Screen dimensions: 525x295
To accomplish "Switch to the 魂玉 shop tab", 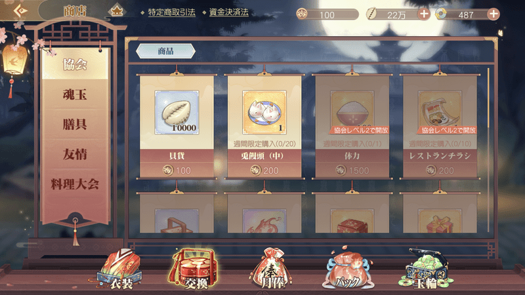I will coord(75,94).
